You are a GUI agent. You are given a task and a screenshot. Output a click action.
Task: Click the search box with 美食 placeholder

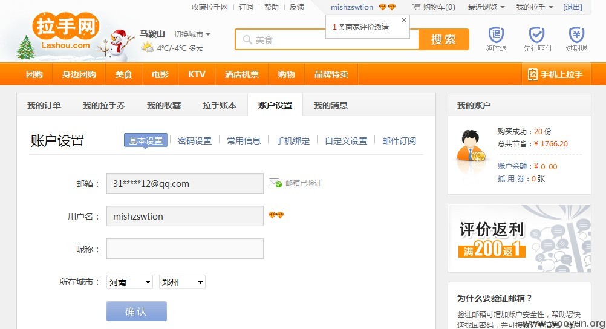[x=327, y=39]
